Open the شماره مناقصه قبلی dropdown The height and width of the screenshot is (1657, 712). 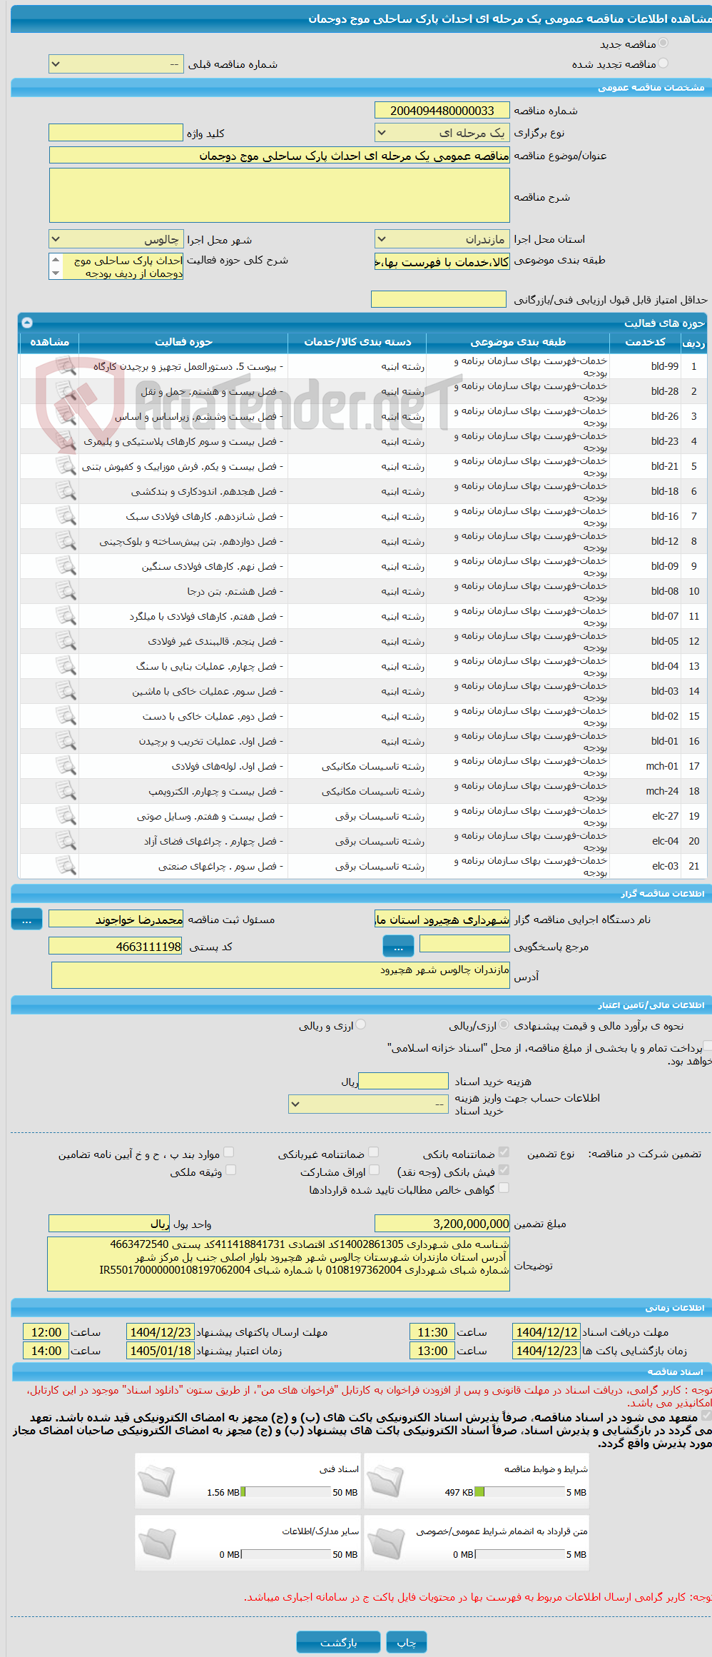click(116, 64)
